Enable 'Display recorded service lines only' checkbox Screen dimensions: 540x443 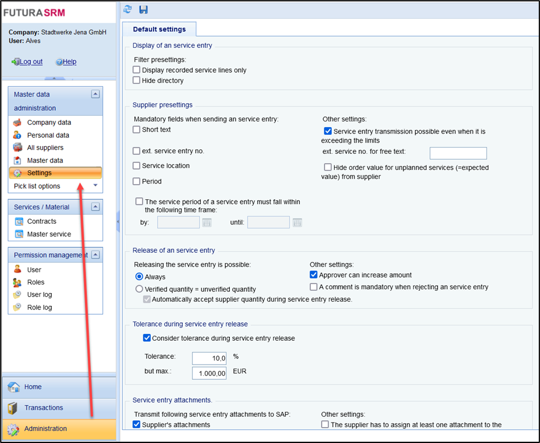[x=137, y=70]
